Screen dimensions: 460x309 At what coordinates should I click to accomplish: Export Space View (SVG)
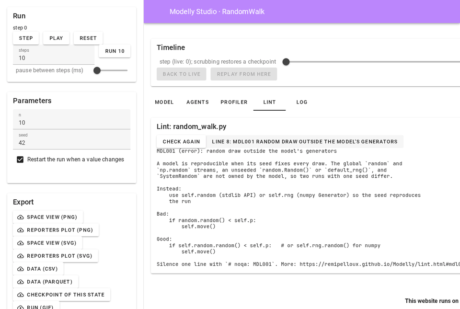pyautogui.click(x=47, y=243)
